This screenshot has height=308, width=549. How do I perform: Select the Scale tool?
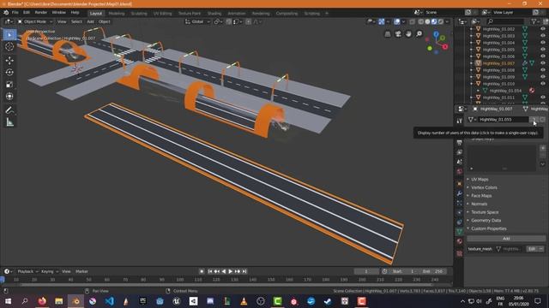click(x=9, y=84)
